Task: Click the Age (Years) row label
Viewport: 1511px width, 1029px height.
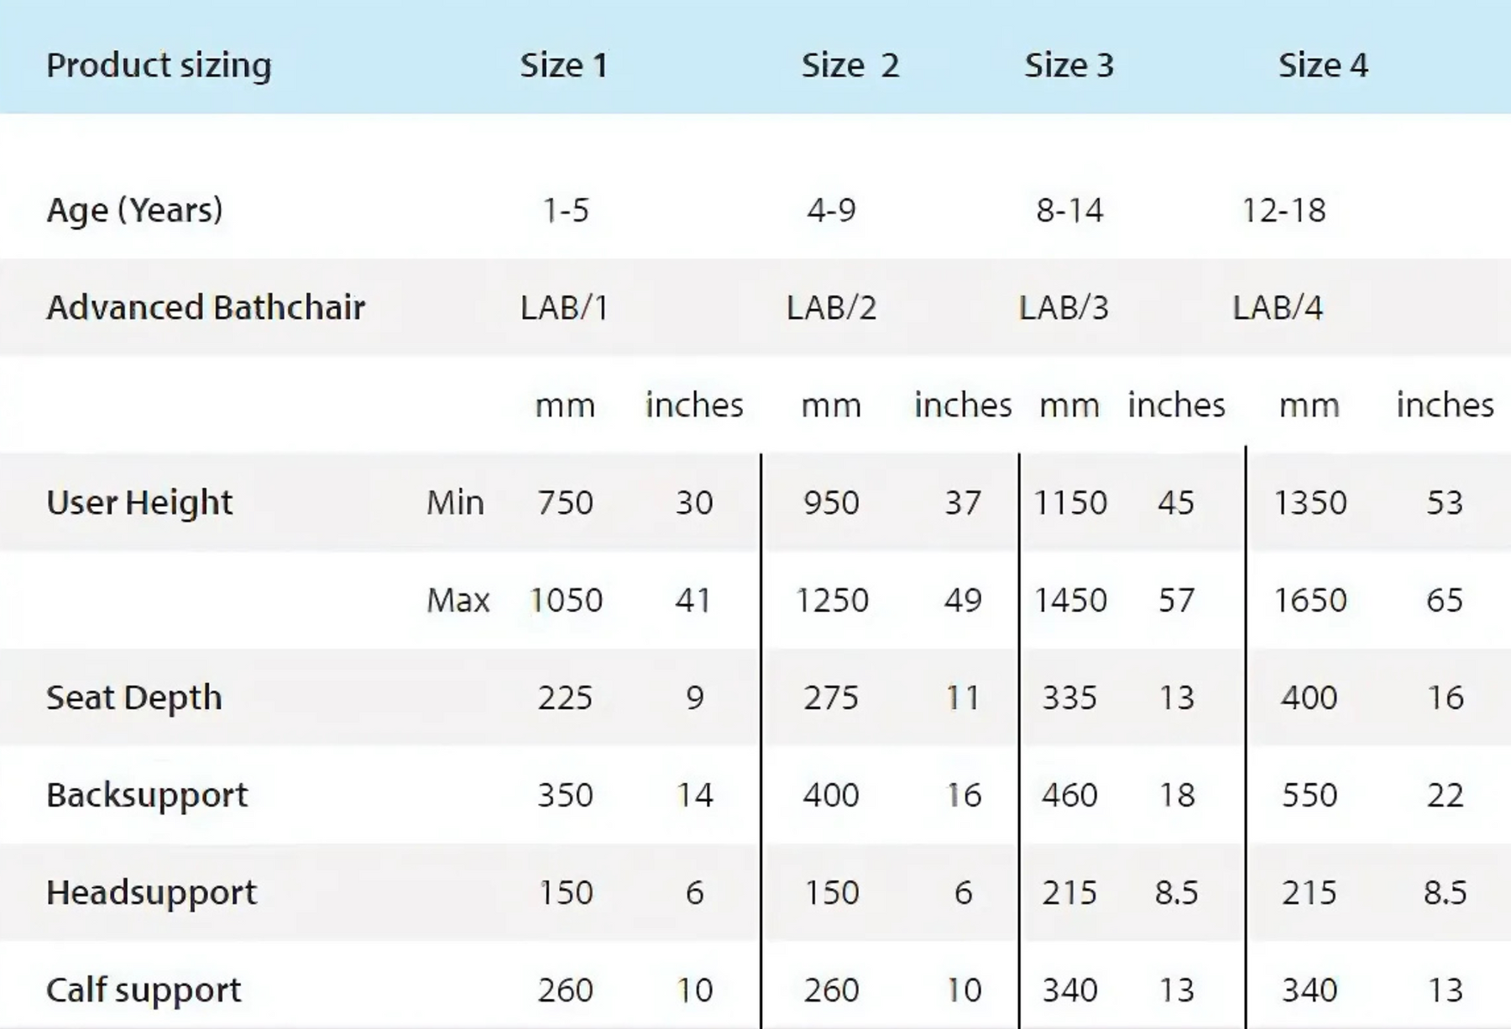Action: (134, 210)
